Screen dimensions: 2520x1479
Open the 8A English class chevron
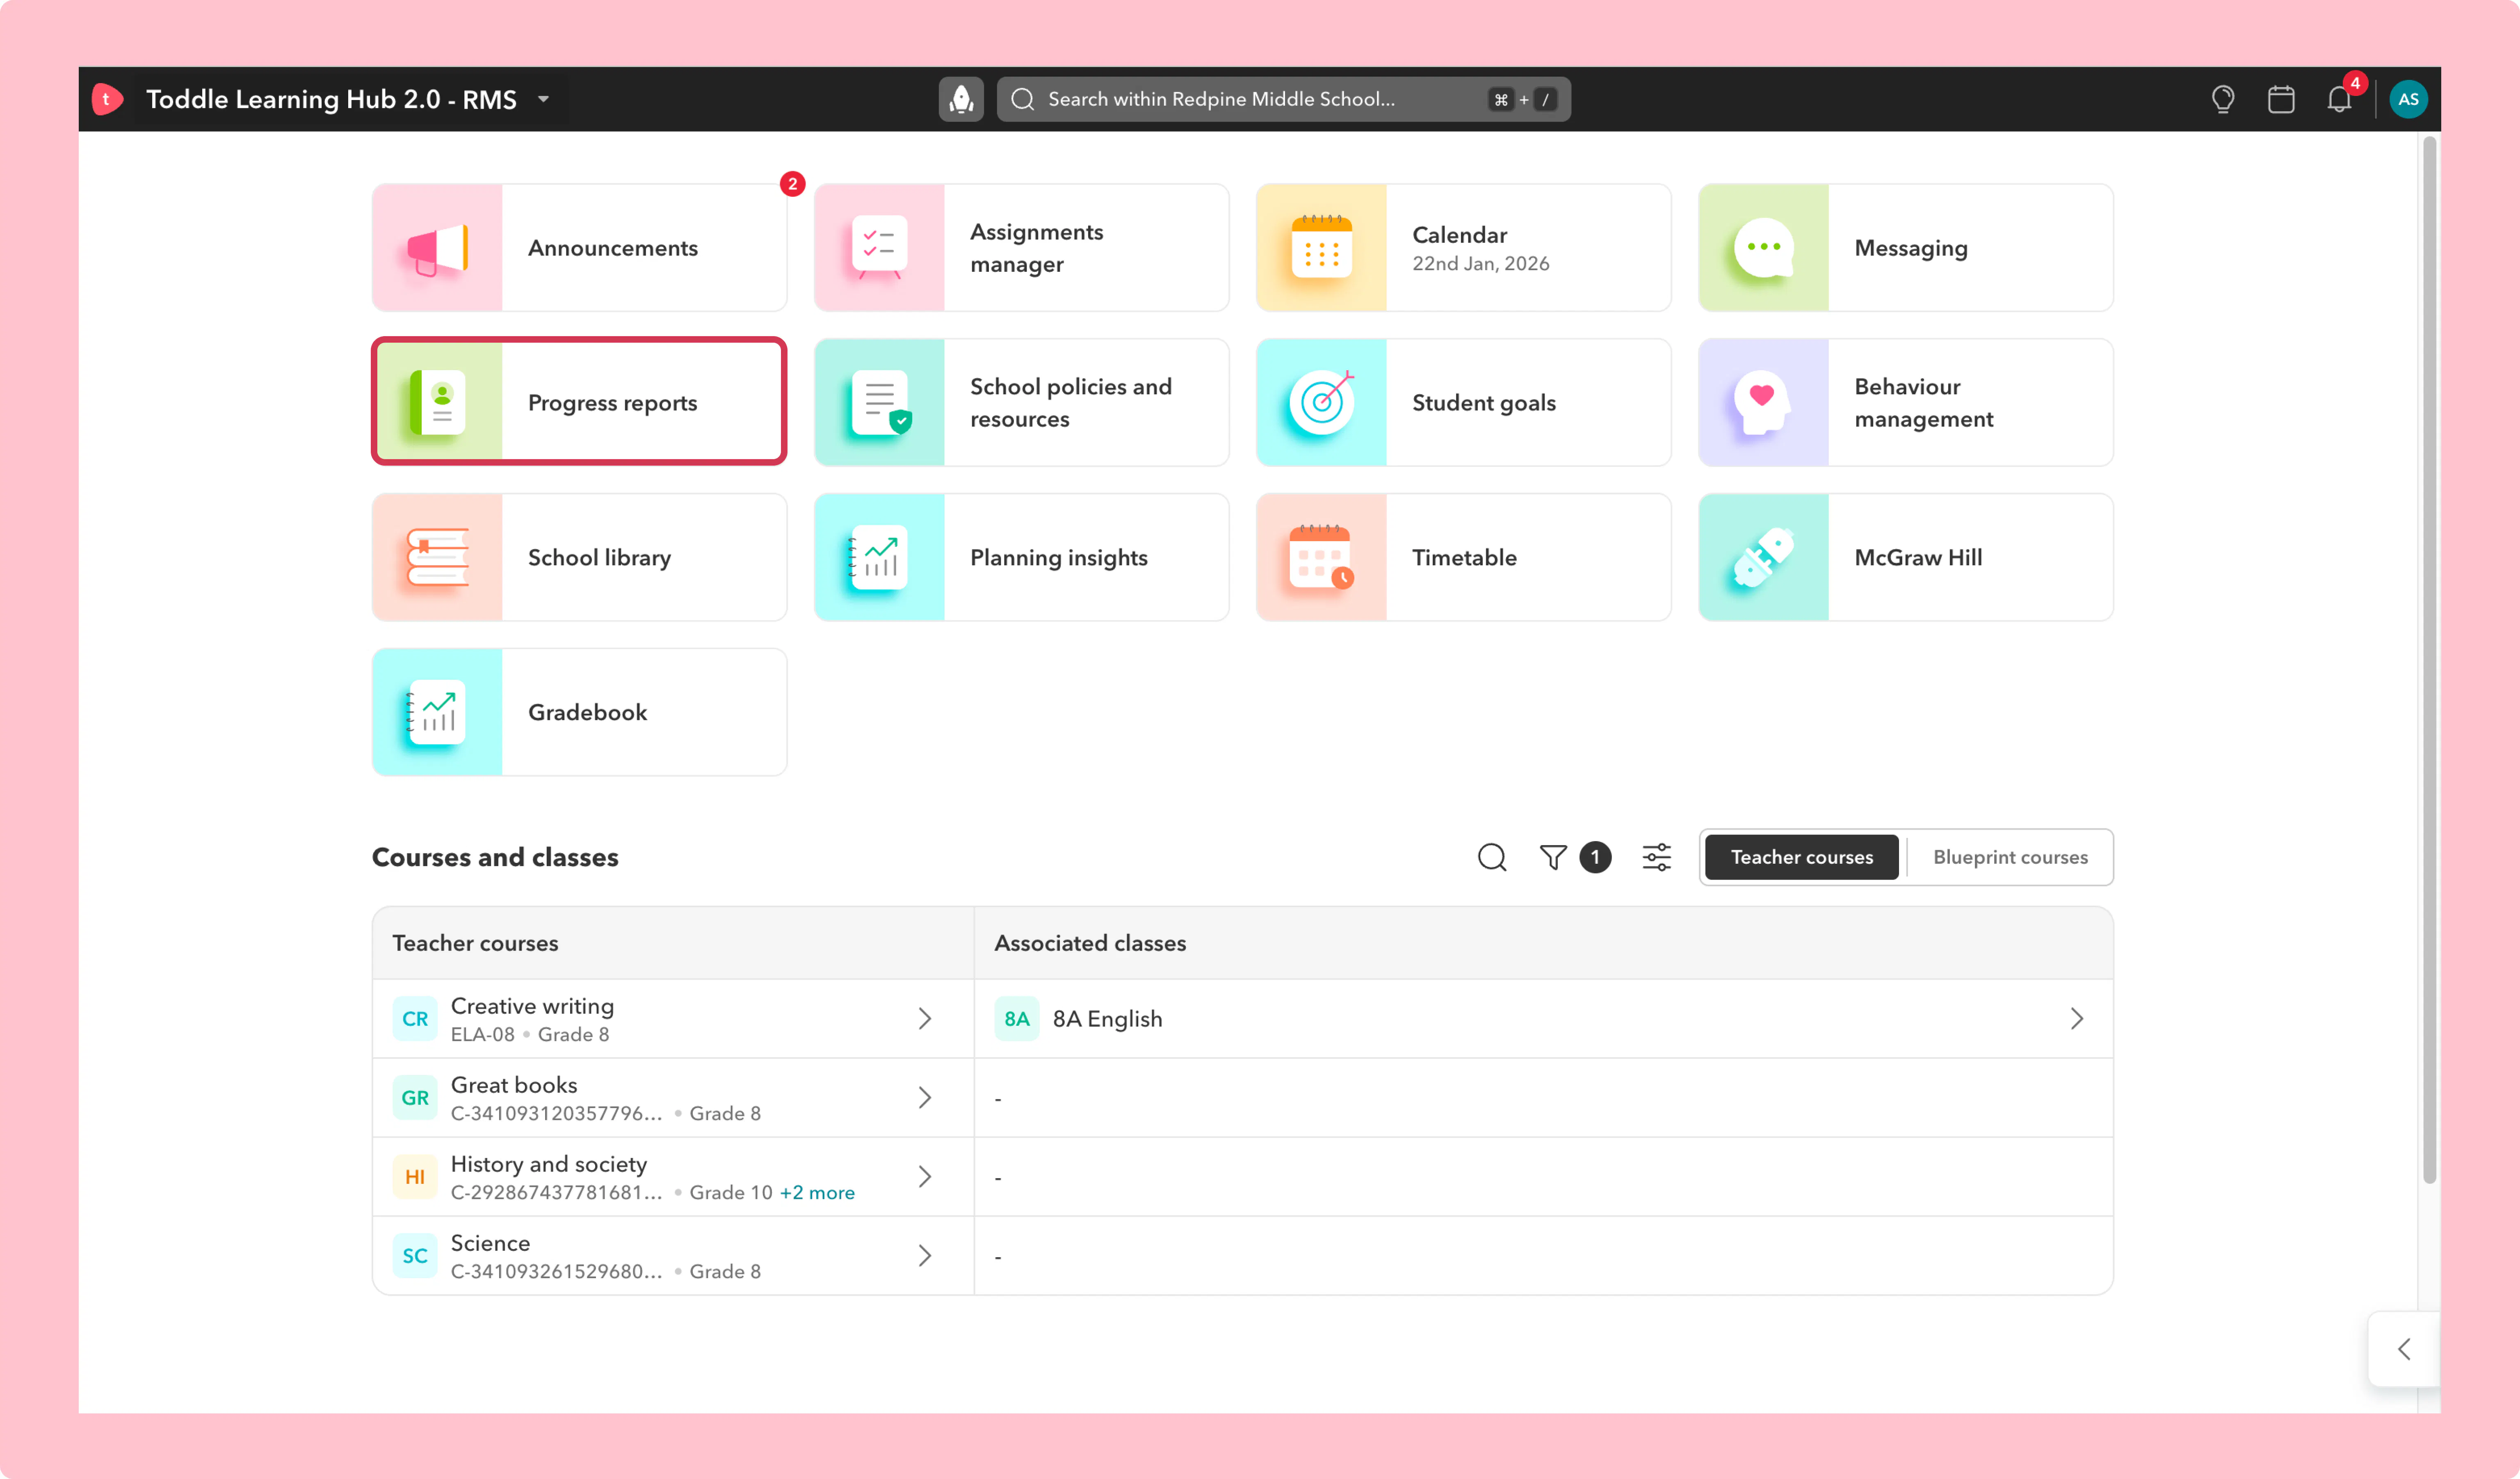coord(2077,1018)
